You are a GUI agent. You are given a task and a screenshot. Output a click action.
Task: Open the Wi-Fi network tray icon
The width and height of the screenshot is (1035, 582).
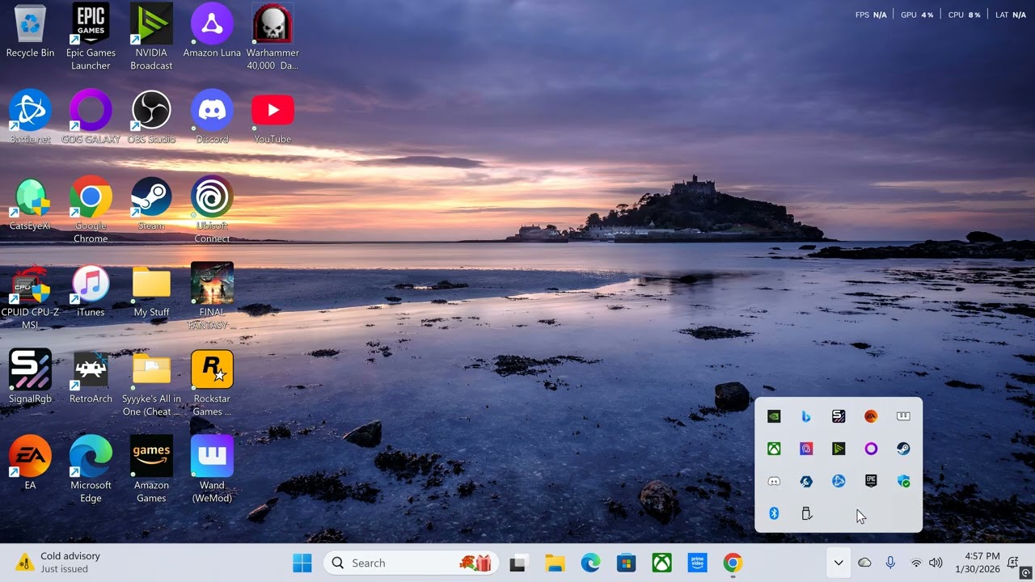(916, 563)
